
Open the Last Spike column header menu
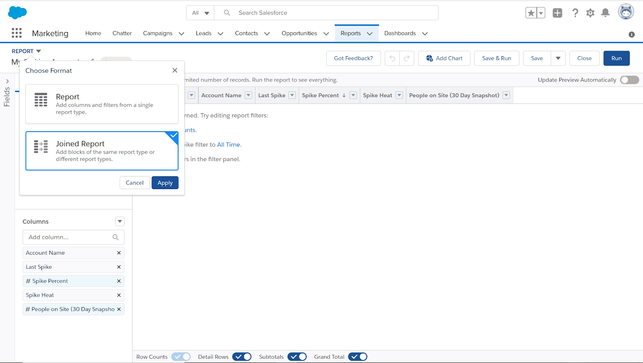coord(292,95)
